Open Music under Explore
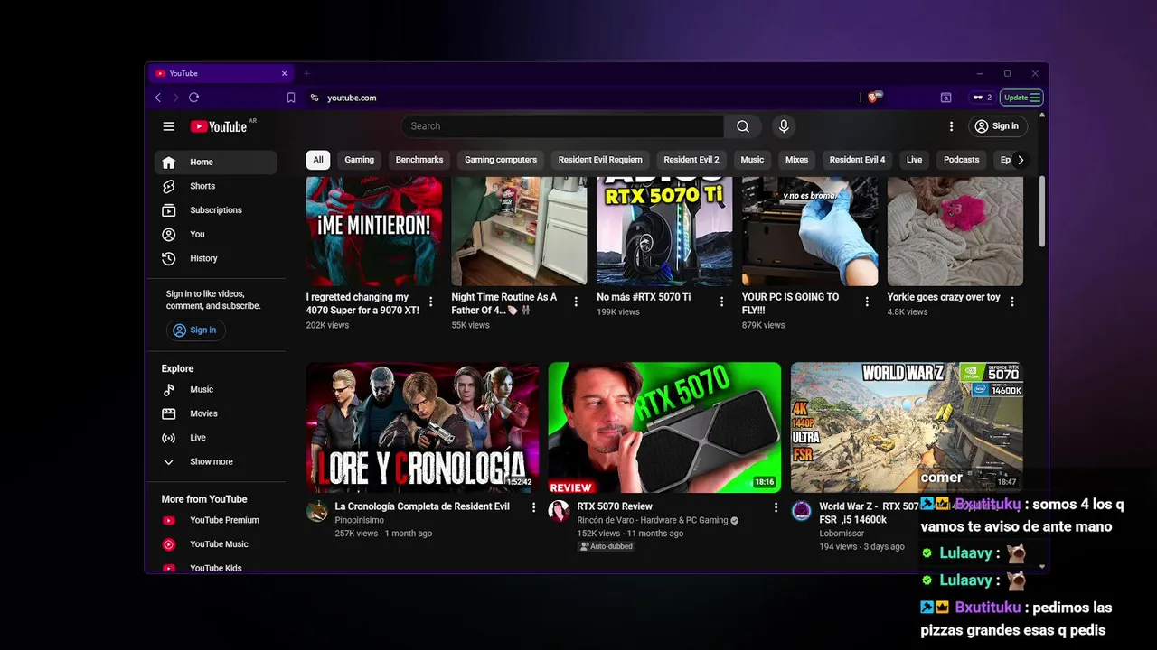The width and height of the screenshot is (1157, 650). point(216,390)
